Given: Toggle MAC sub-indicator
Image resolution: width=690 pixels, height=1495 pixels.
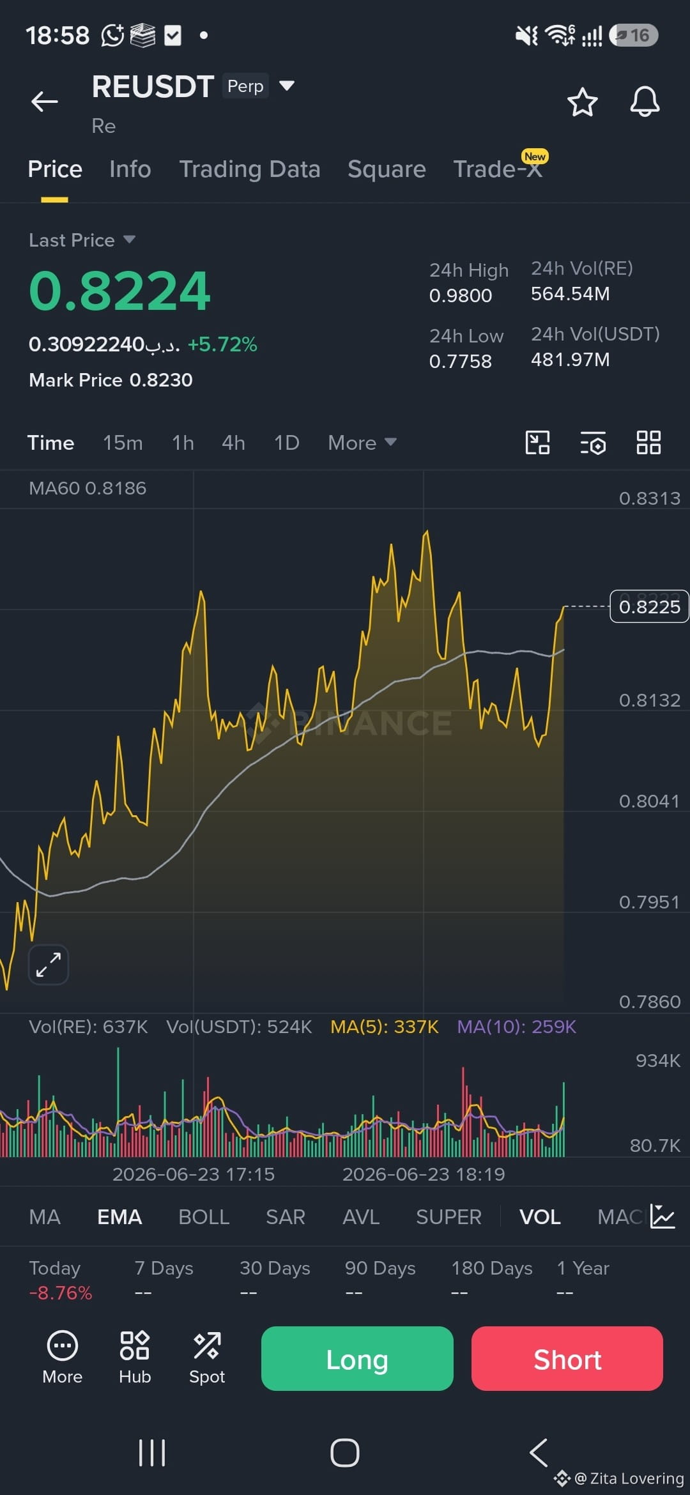Looking at the screenshot, I should tap(620, 1216).
